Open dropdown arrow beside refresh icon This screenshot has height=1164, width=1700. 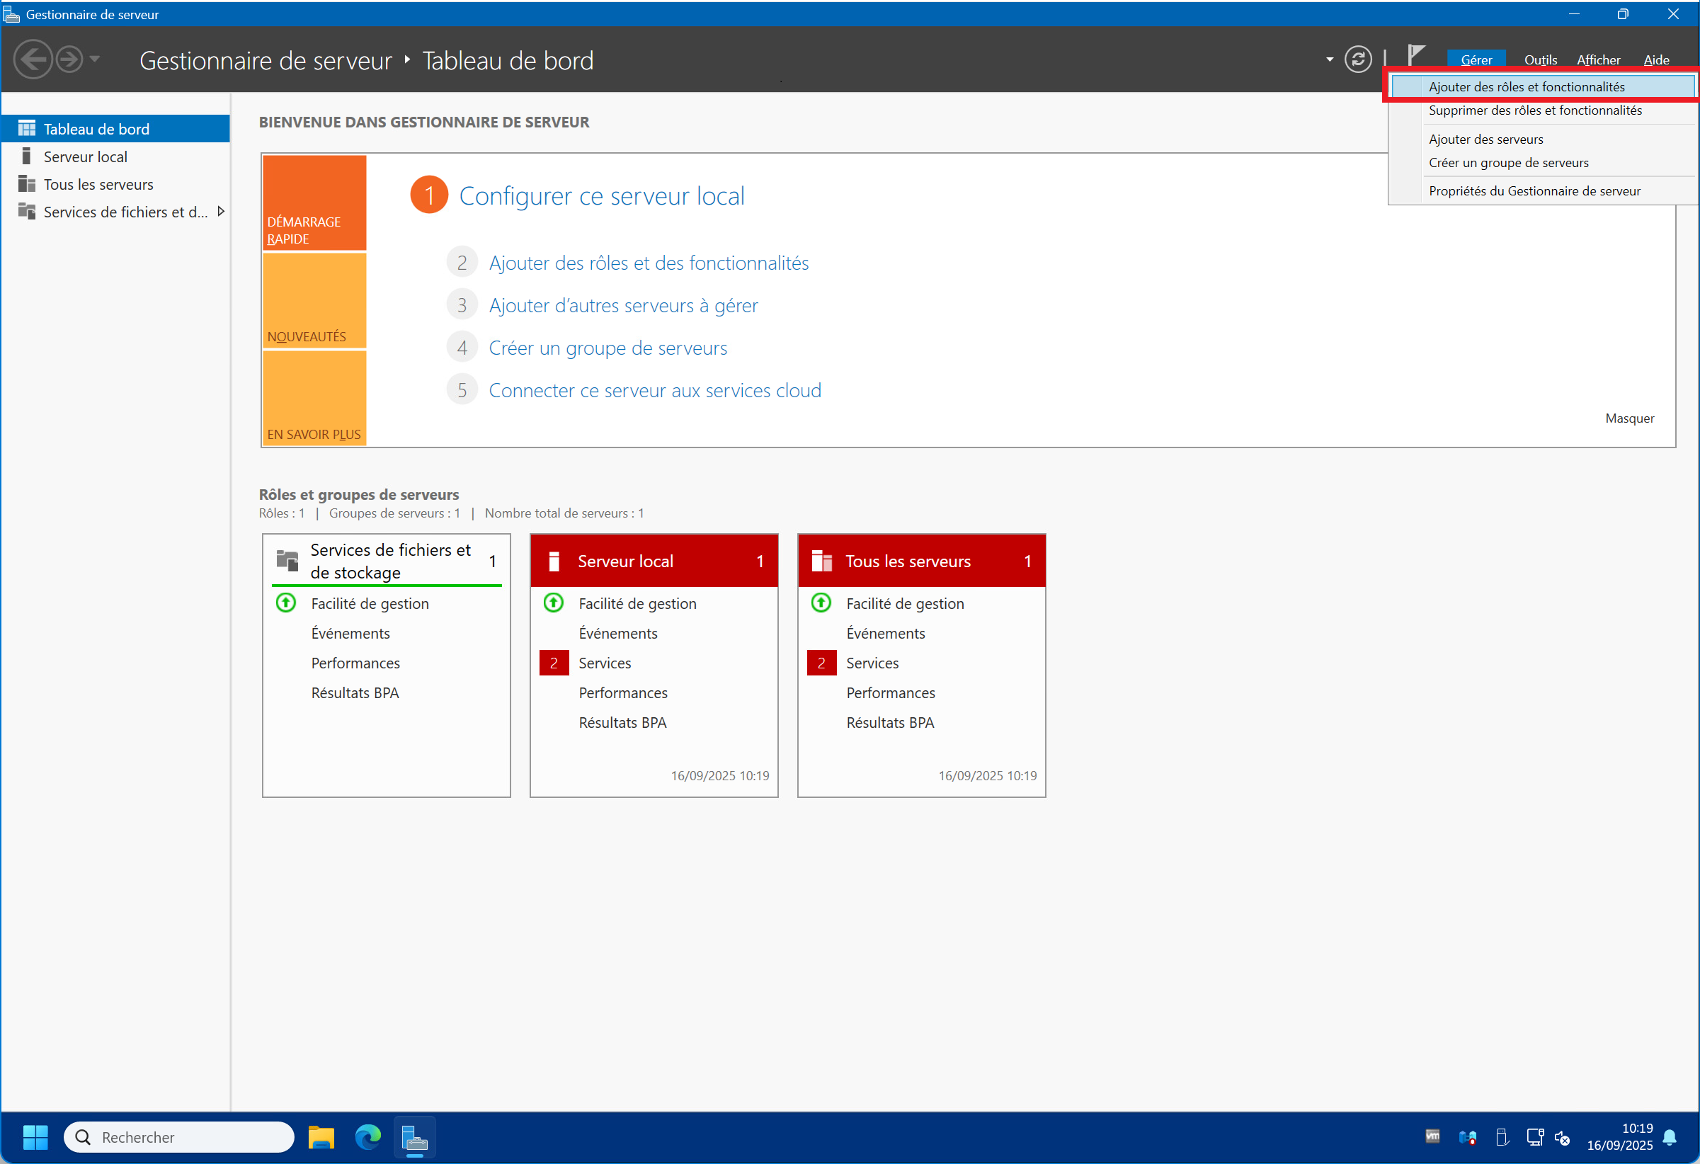1329,59
